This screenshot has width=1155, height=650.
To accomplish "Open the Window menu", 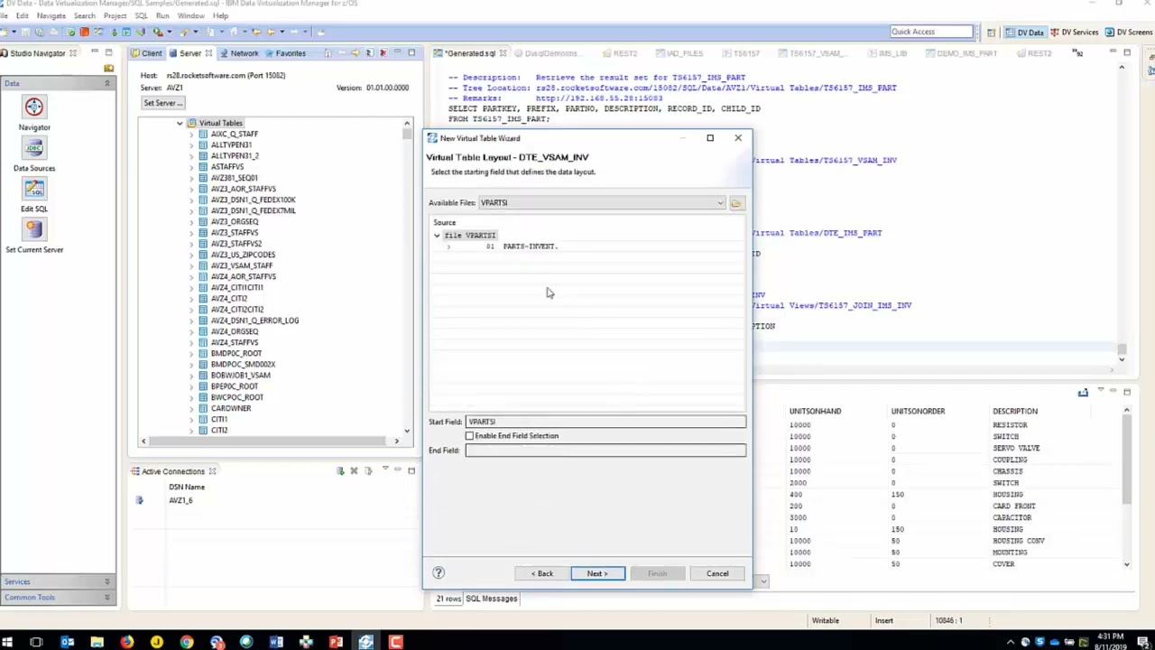I will (x=190, y=16).
